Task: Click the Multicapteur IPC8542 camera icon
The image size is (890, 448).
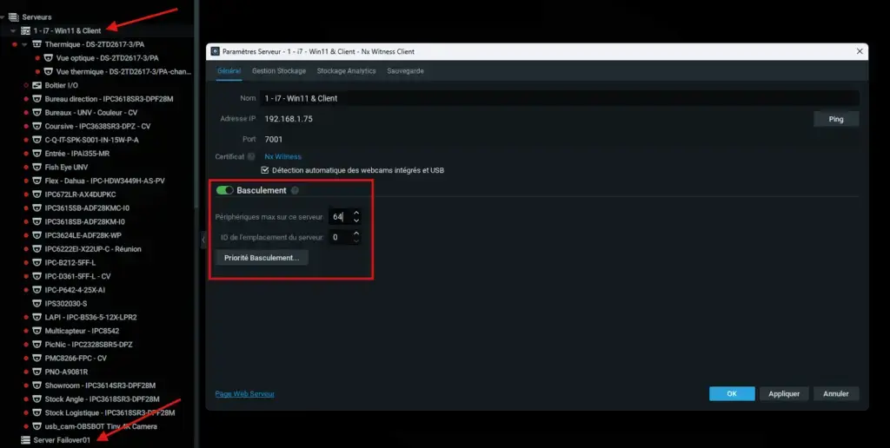Action: pyautogui.click(x=37, y=331)
